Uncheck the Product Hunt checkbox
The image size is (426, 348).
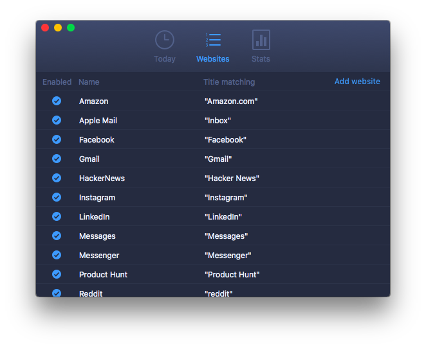pos(57,274)
